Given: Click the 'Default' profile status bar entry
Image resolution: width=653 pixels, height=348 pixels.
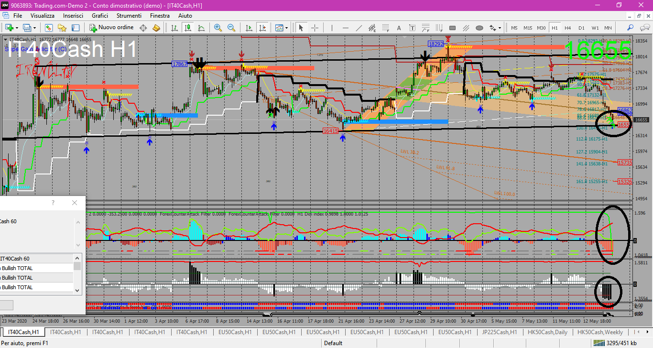Looking at the screenshot, I should click(333, 343).
